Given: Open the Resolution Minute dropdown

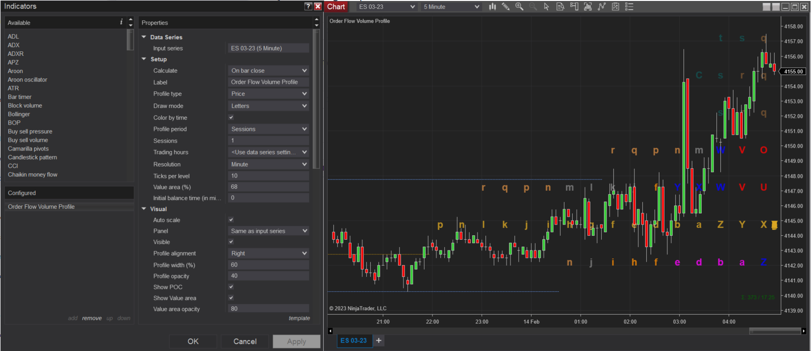Looking at the screenshot, I should point(269,164).
